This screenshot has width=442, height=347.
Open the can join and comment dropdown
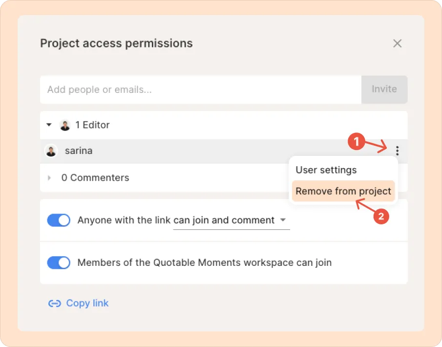225,220
